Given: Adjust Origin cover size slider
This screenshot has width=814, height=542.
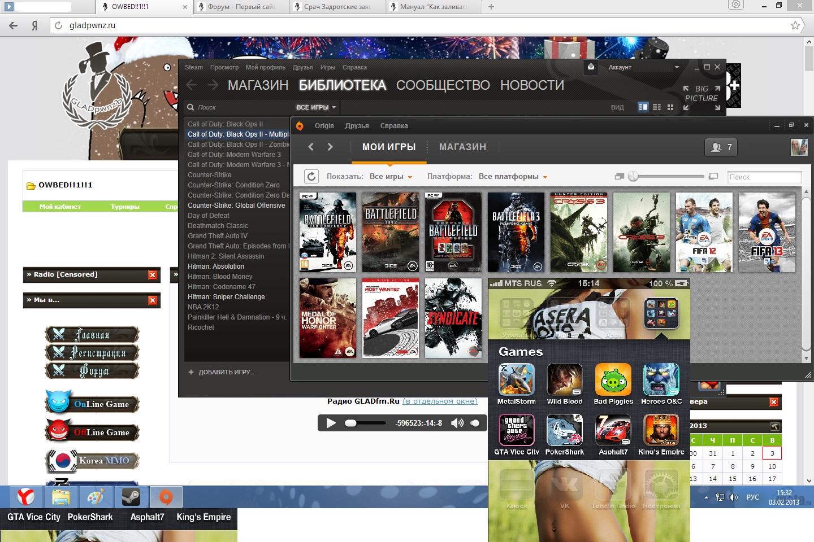Looking at the screenshot, I should [x=634, y=176].
